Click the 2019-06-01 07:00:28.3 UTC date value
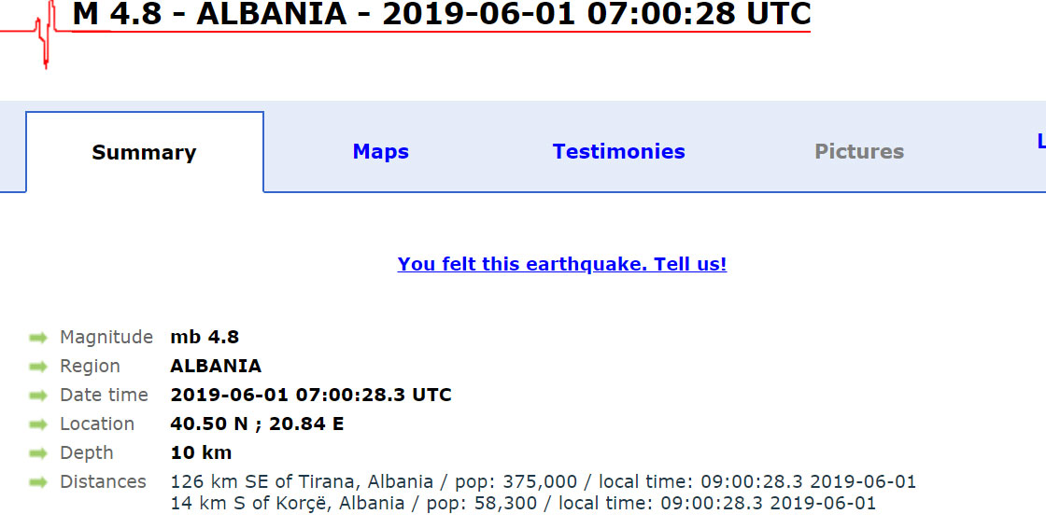1046x528 pixels. [x=311, y=395]
